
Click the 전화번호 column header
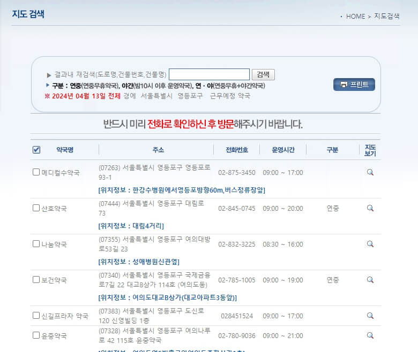coord(237,150)
